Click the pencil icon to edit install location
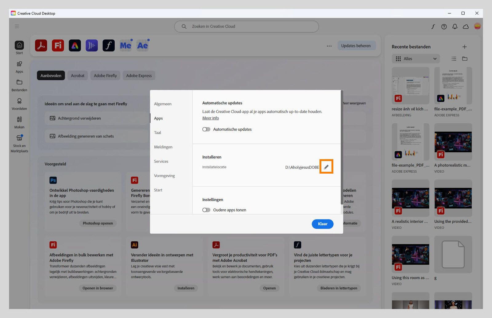This screenshot has height=318, width=492. click(x=326, y=167)
